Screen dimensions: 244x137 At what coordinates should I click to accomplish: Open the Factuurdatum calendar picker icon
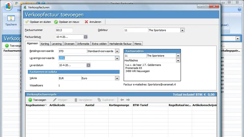tap(86, 37)
